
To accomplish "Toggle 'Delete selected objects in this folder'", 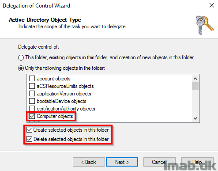I will click(x=29, y=139).
